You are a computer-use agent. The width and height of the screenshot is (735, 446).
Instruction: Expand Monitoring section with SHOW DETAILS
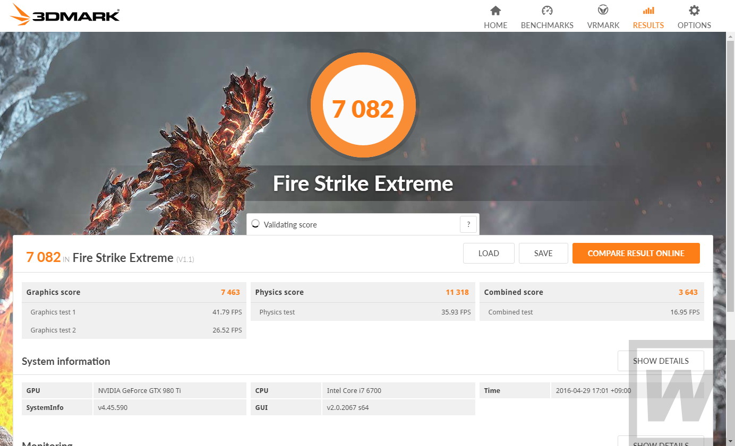pos(661,441)
